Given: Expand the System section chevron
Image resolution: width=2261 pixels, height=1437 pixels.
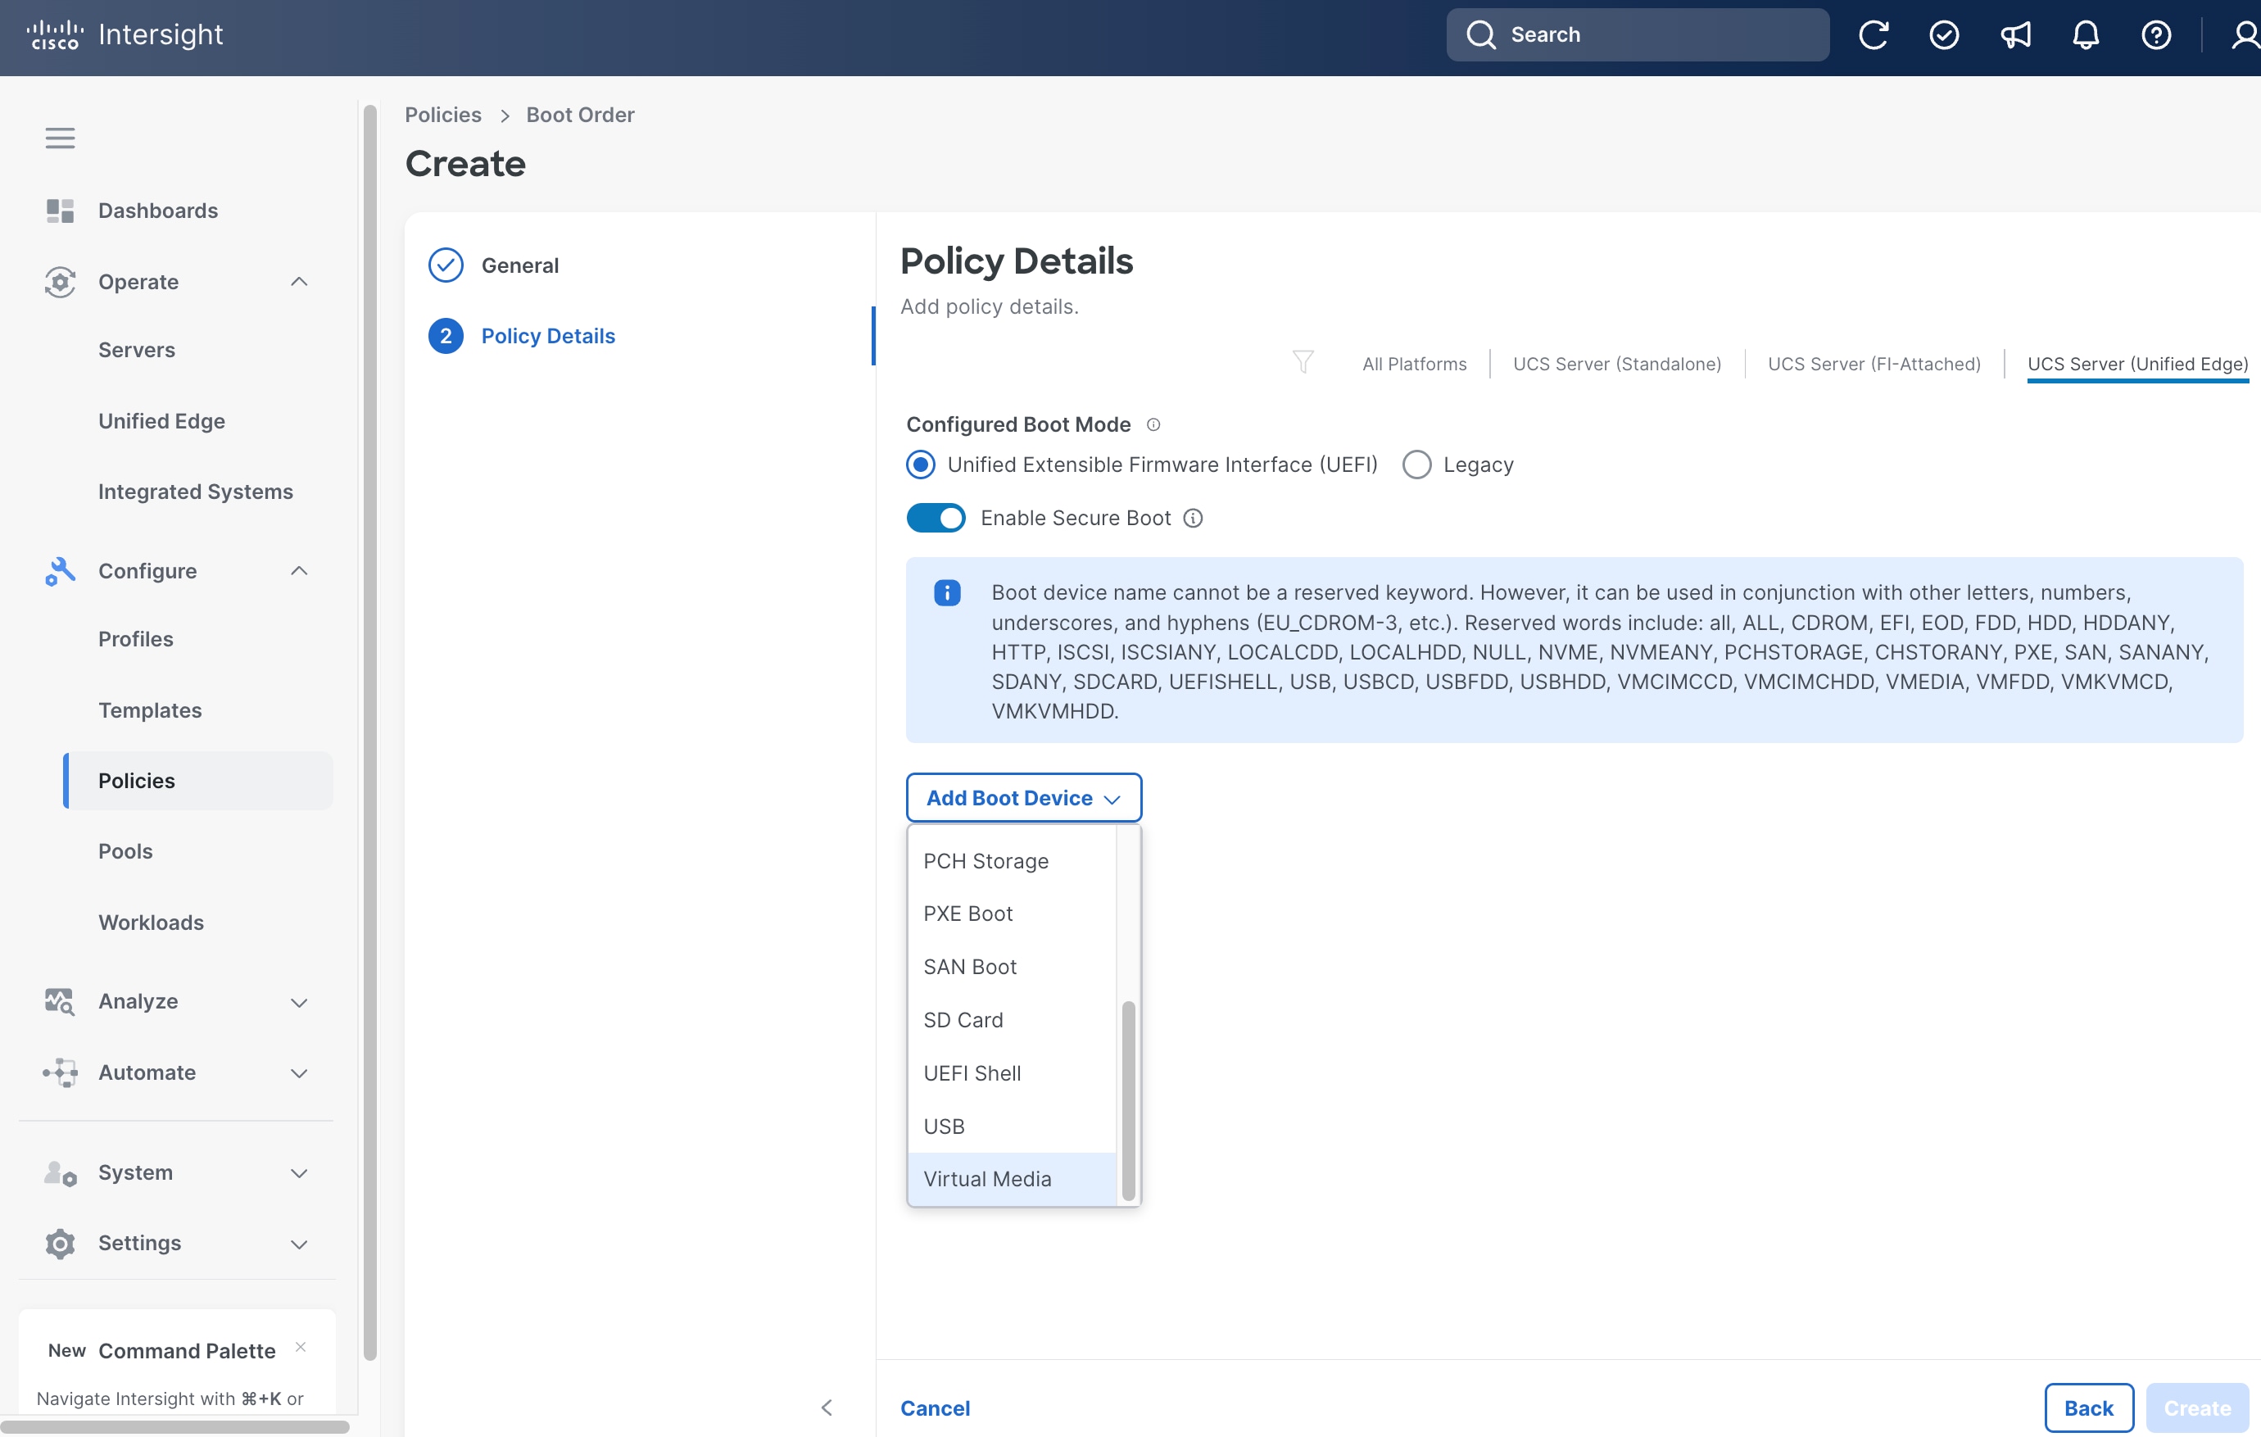Looking at the screenshot, I should coord(298,1173).
